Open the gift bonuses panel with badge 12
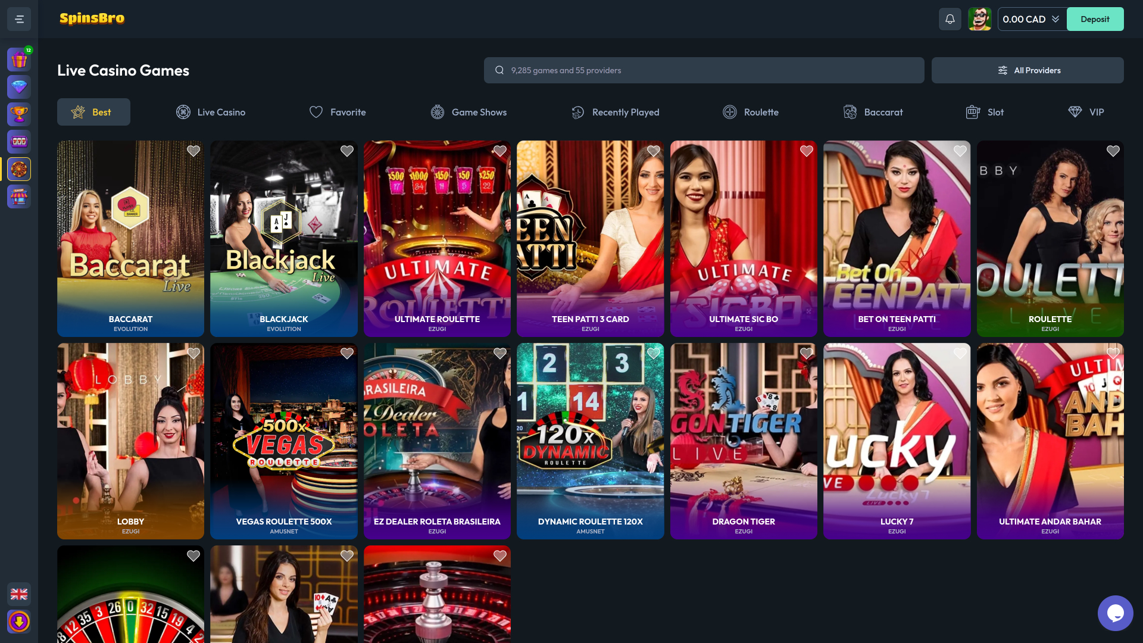The width and height of the screenshot is (1143, 643). [18, 59]
